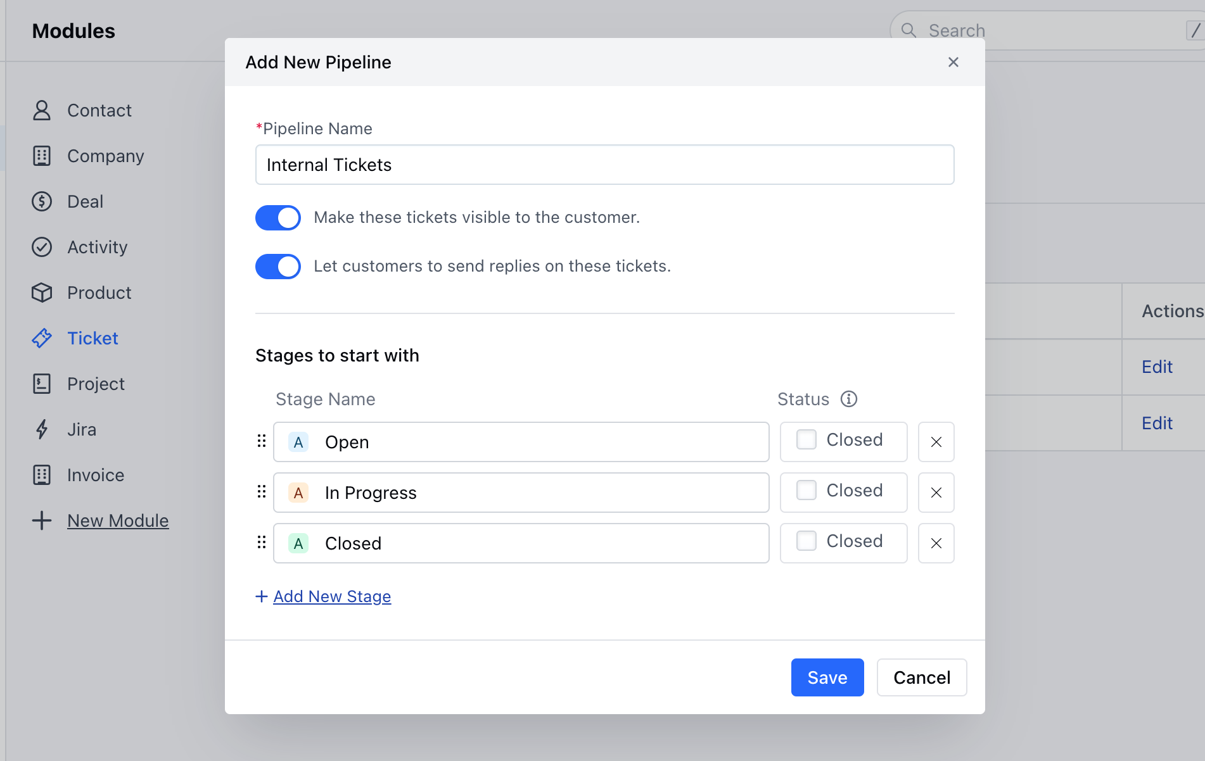The height and width of the screenshot is (761, 1205).
Task: Click the Open stage name field
Action: click(521, 442)
